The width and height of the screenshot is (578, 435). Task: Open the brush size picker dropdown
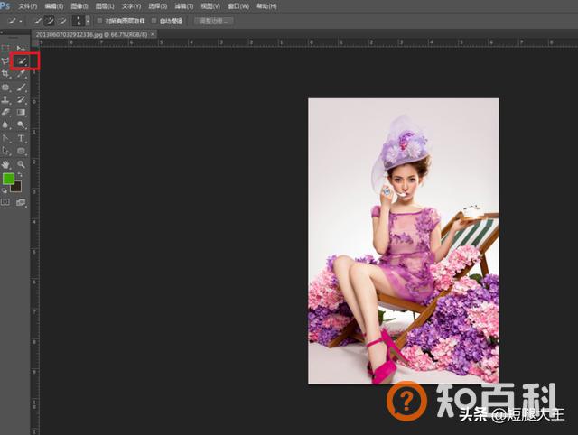pos(81,21)
